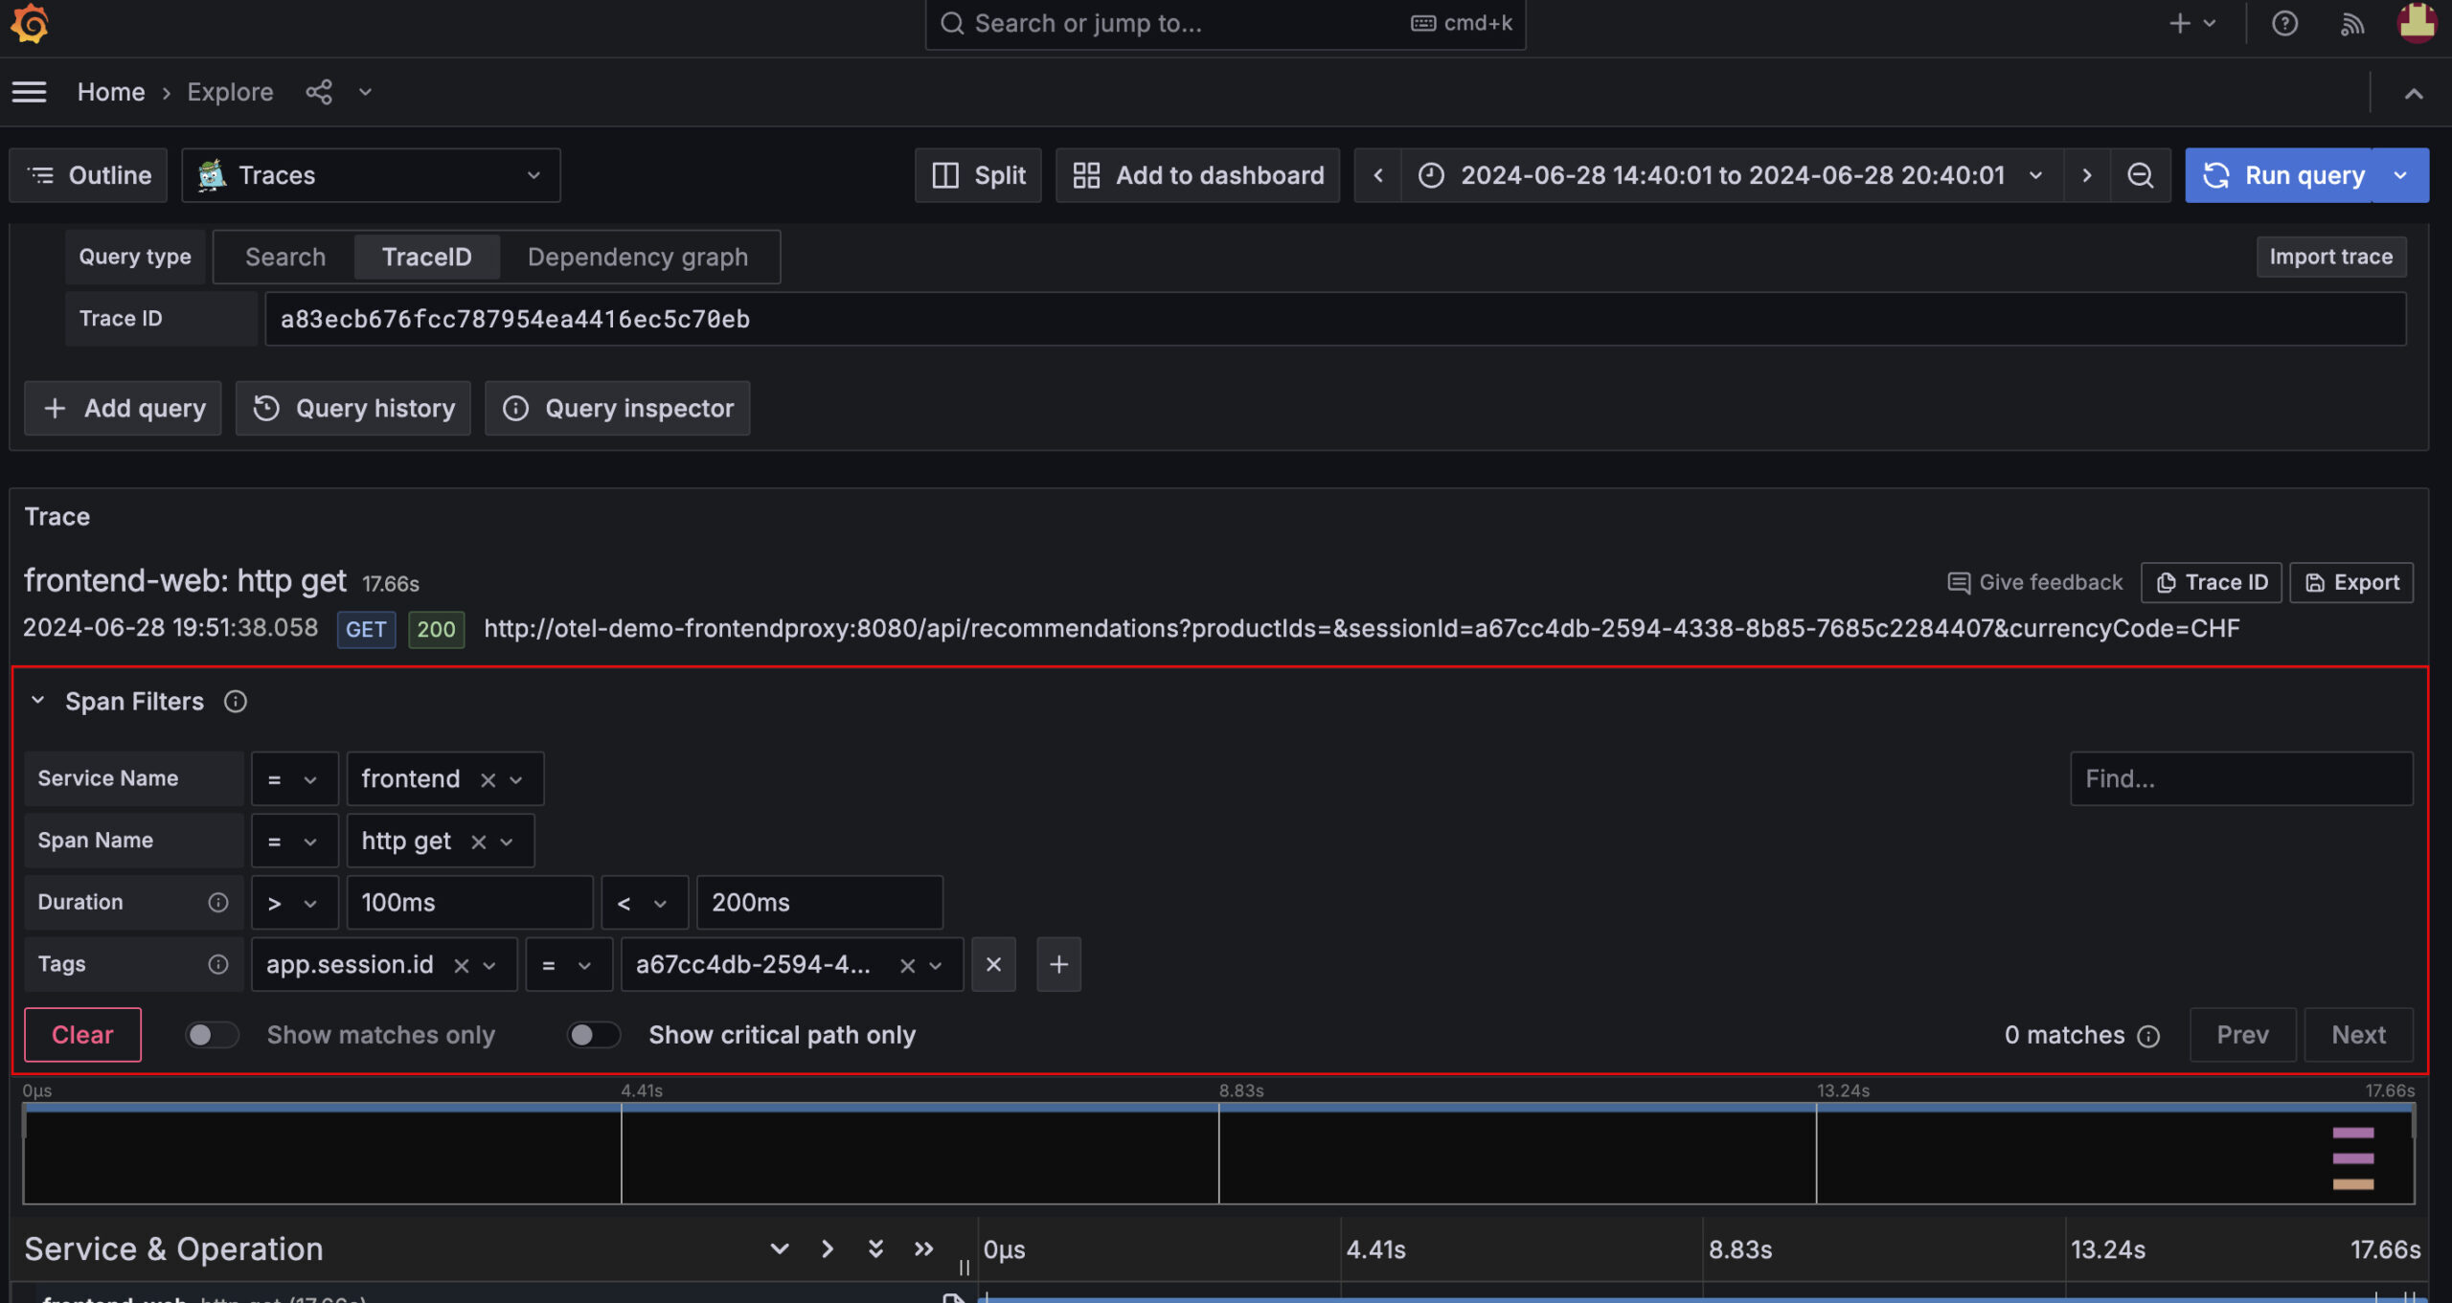This screenshot has height=1303, width=2452.
Task: Click the share Explore icon
Action: 319,92
